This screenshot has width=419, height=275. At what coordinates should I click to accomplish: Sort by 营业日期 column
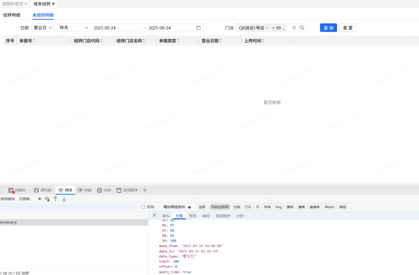220,41
